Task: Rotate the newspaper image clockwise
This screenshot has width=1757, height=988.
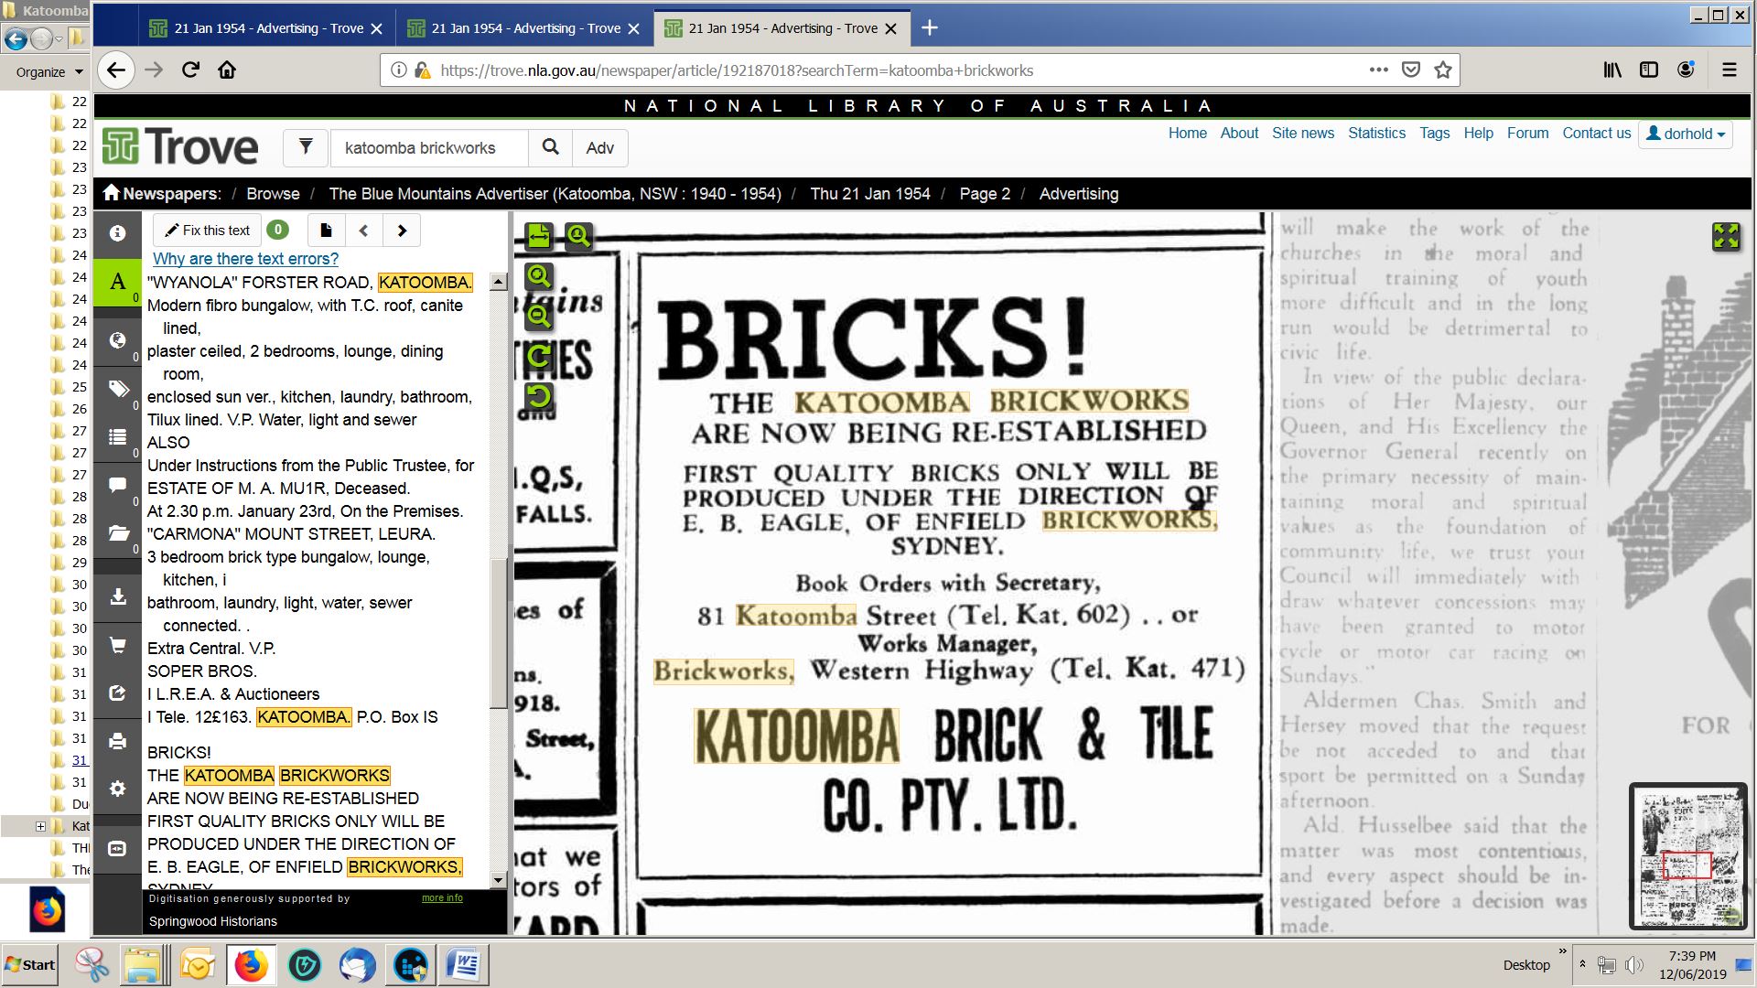Action: pyautogui.click(x=539, y=356)
